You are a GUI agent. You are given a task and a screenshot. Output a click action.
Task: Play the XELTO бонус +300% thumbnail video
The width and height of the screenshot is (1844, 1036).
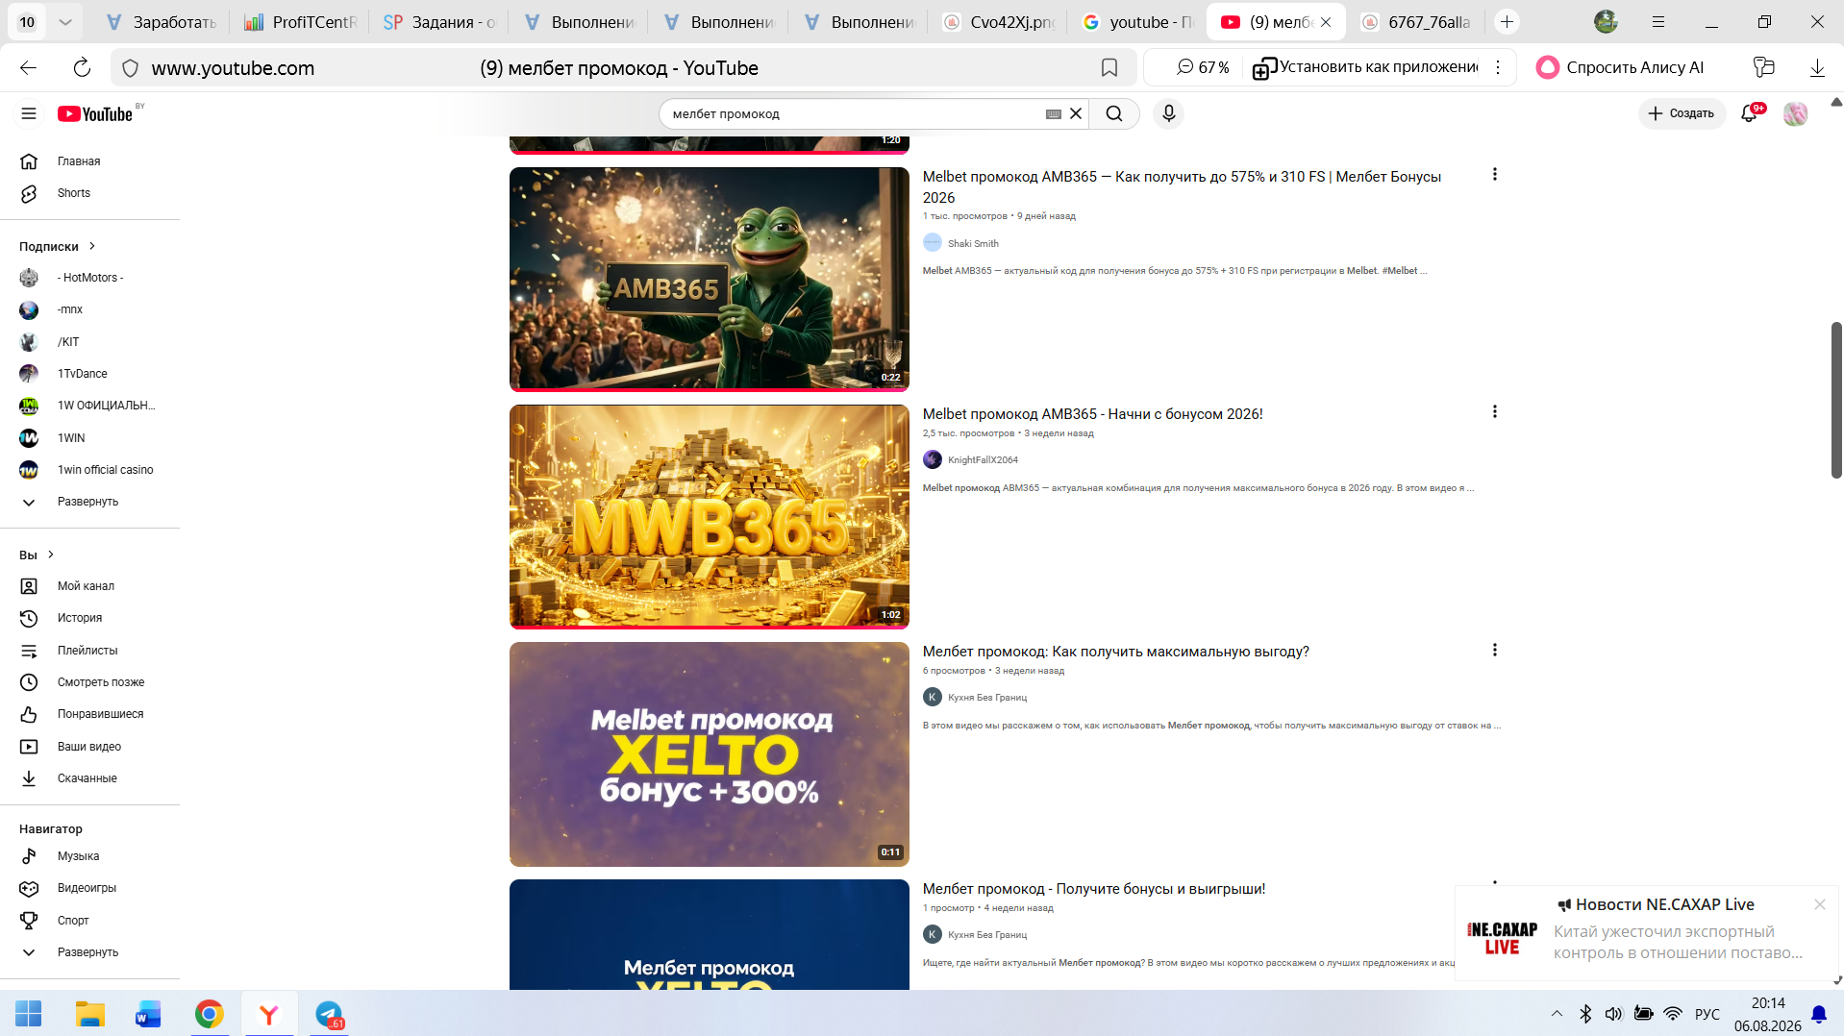click(710, 754)
